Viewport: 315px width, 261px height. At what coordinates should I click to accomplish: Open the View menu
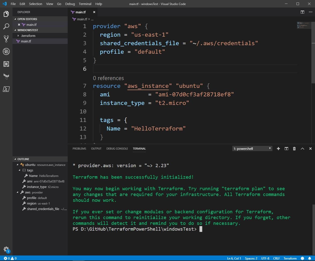[x=50, y=4]
